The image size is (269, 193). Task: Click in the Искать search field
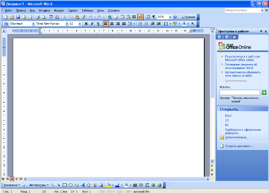240,92
